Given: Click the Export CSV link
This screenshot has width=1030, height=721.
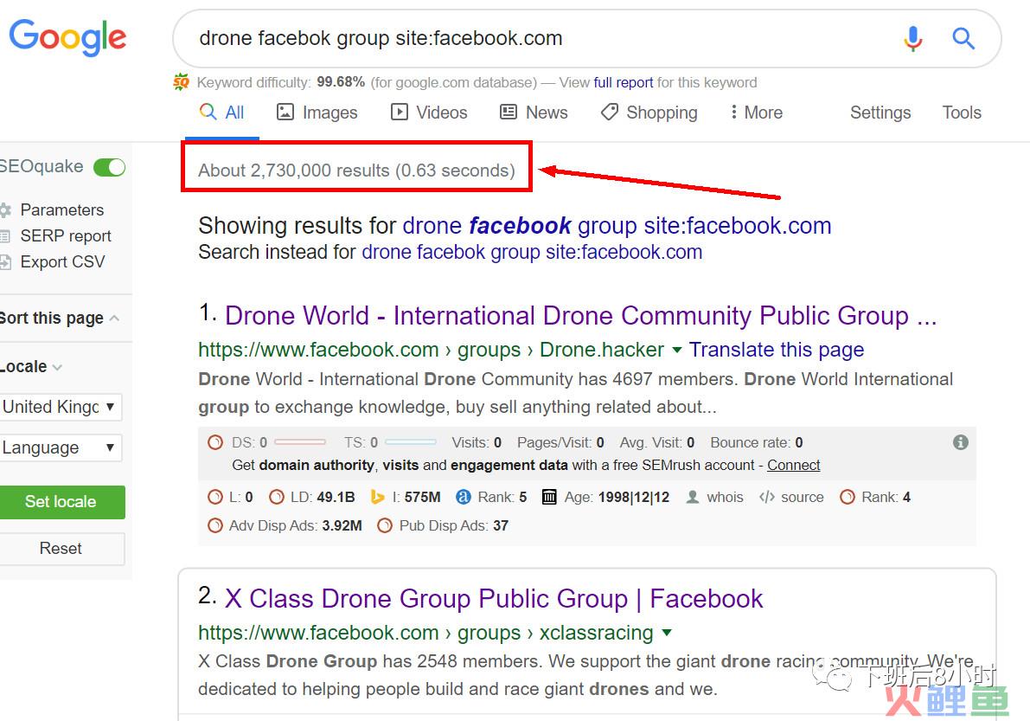Looking at the screenshot, I should pyautogui.click(x=62, y=261).
